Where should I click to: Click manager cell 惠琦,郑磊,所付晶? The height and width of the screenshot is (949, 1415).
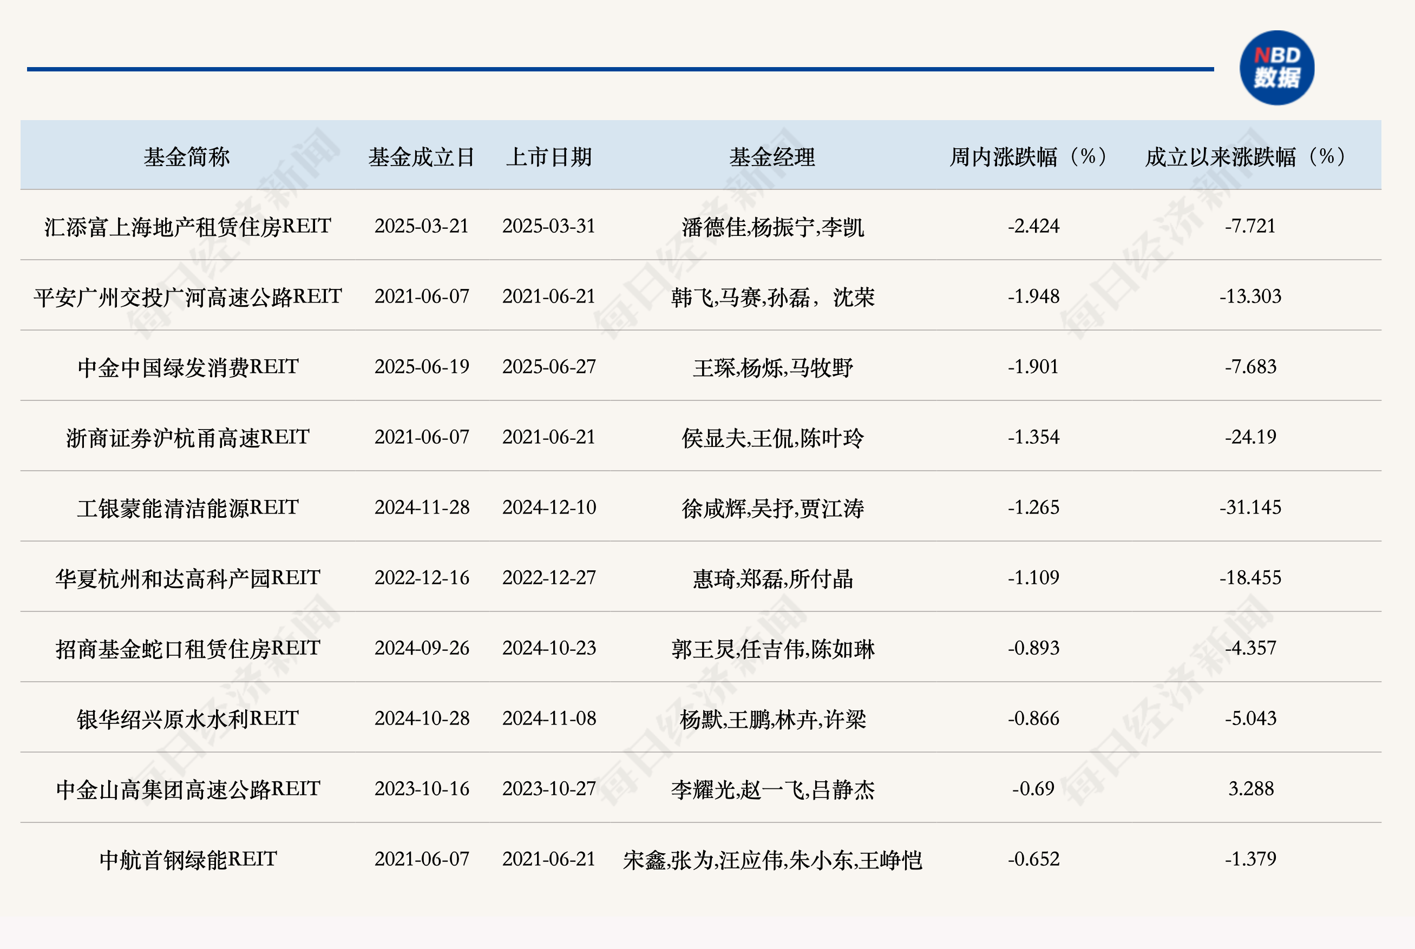pyautogui.click(x=772, y=578)
